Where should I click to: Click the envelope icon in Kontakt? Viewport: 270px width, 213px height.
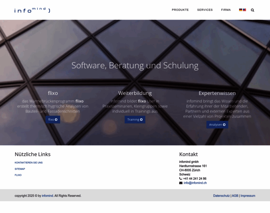[181, 183]
